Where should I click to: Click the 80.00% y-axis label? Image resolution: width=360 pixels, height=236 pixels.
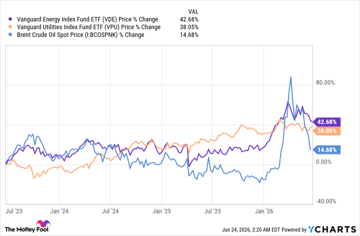click(325, 82)
